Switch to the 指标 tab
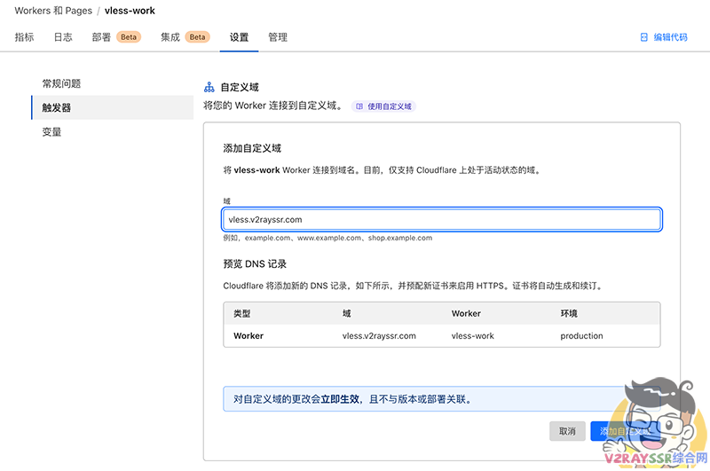This screenshot has width=710, height=471. pyautogui.click(x=24, y=37)
